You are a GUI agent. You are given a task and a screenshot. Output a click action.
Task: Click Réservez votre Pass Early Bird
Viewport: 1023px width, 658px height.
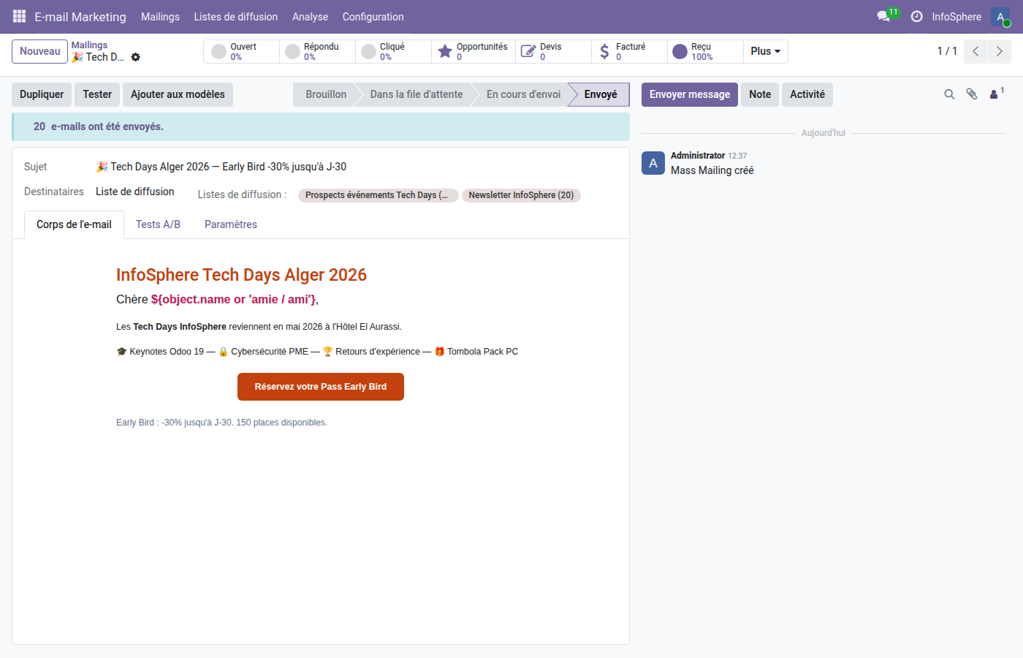[x=320, y=387]
